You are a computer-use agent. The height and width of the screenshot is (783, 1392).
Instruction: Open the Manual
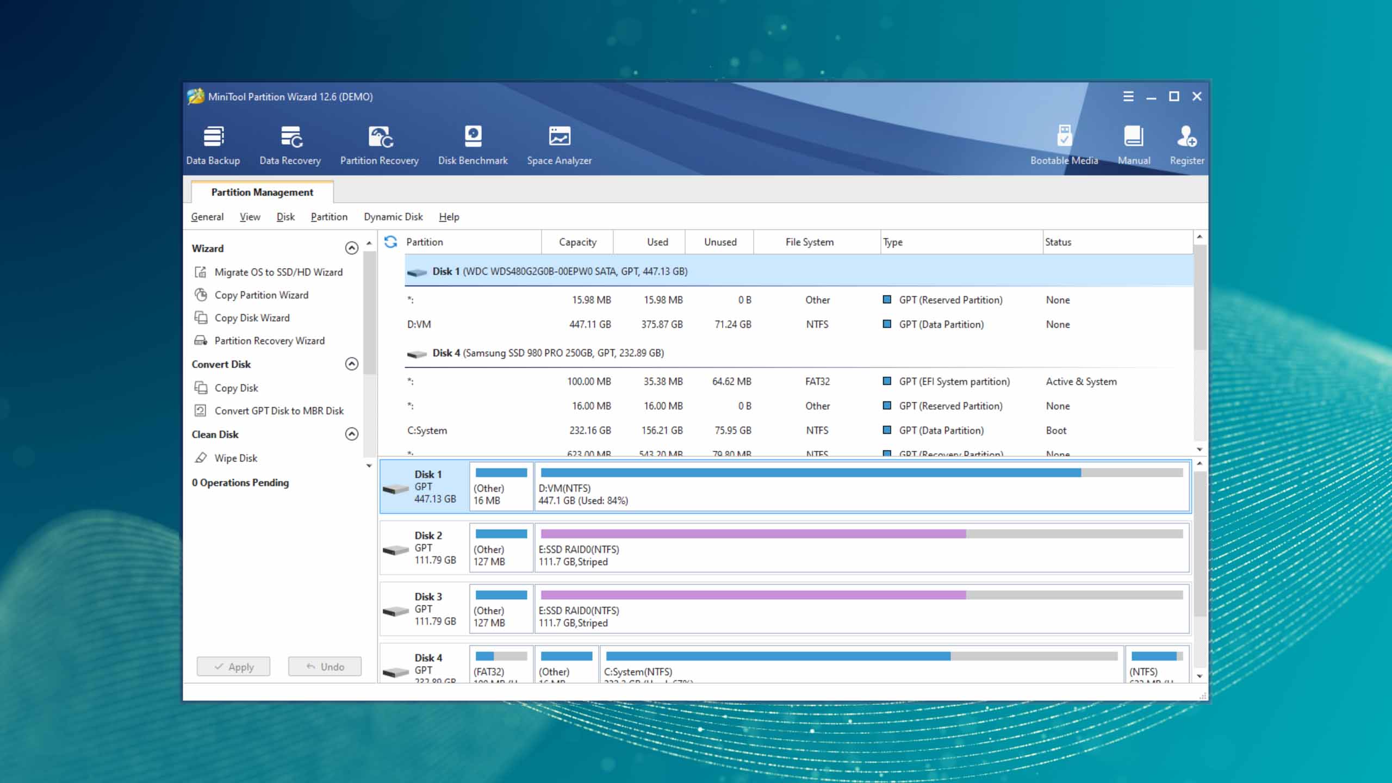[1134, 145]
